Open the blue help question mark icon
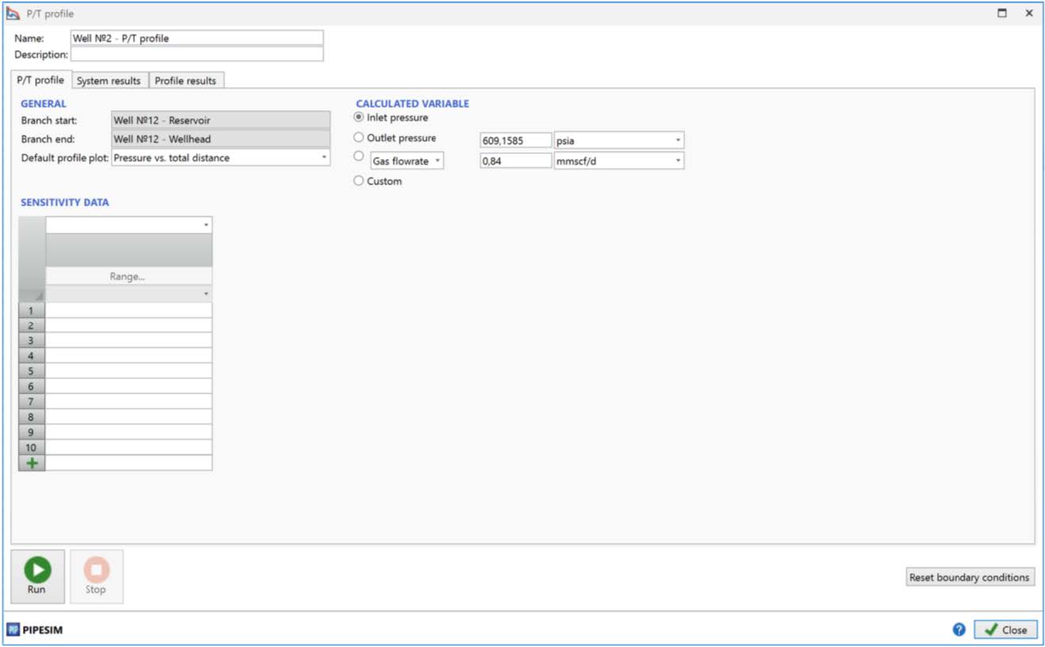Image resolution: width=1045 pixels, height=647 pixels. click(x=959, y=630)
